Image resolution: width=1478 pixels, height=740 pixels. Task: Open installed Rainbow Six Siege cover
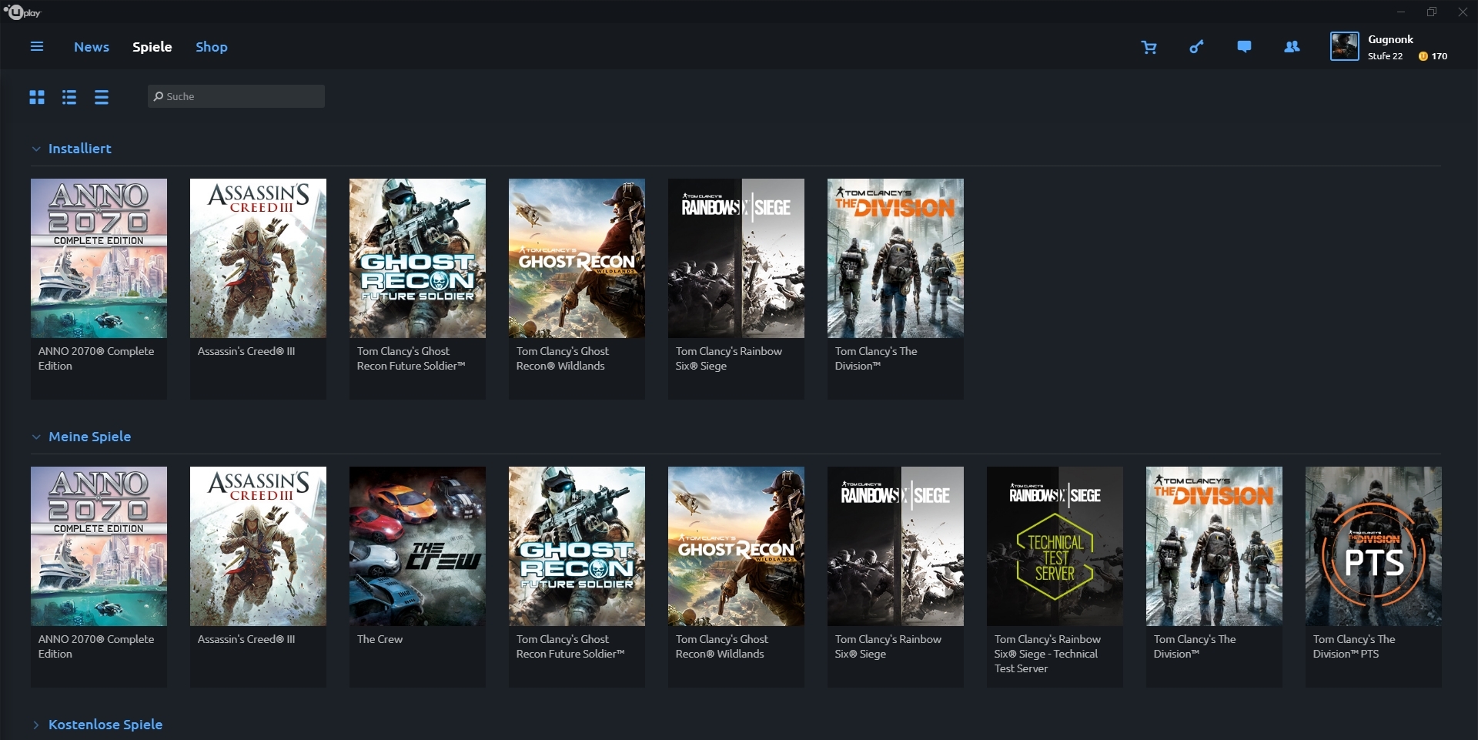pyautogui.click(x=736, y=258)
